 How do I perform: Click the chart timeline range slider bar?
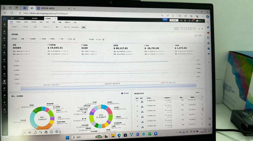108,89
